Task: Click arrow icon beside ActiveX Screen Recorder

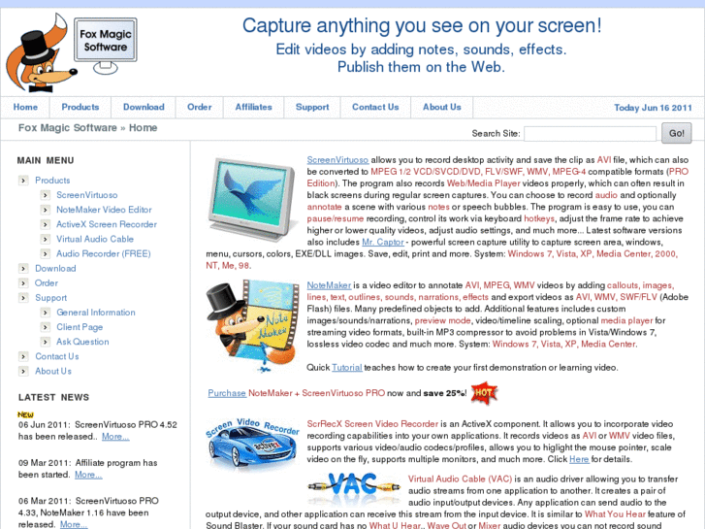Action: pos(45,224)
